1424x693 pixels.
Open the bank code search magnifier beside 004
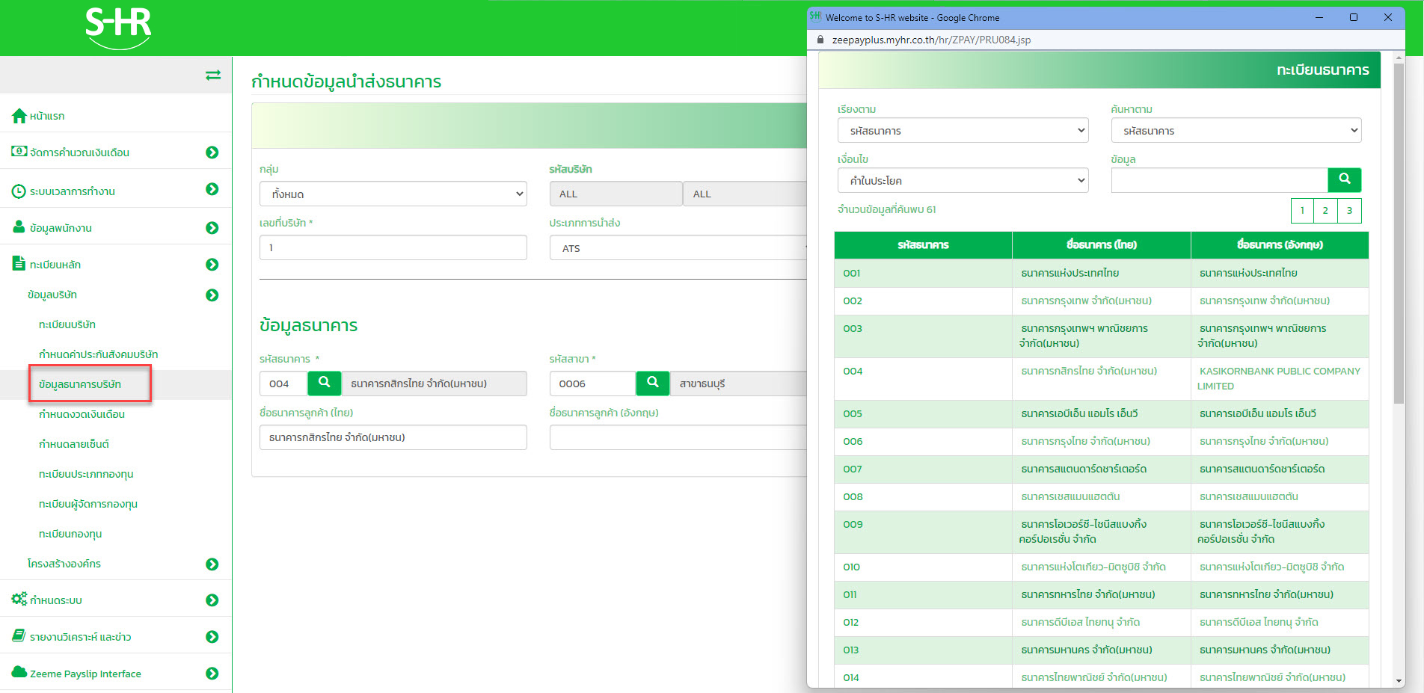pos(324,383)
